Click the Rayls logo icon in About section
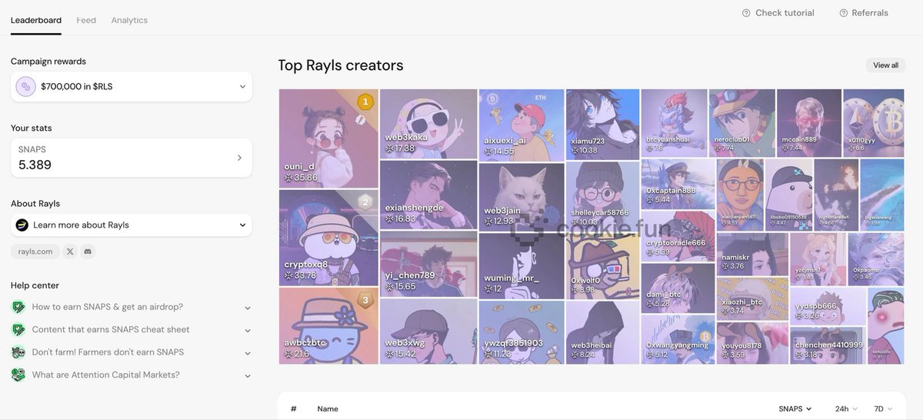 (x=22, y=225)
